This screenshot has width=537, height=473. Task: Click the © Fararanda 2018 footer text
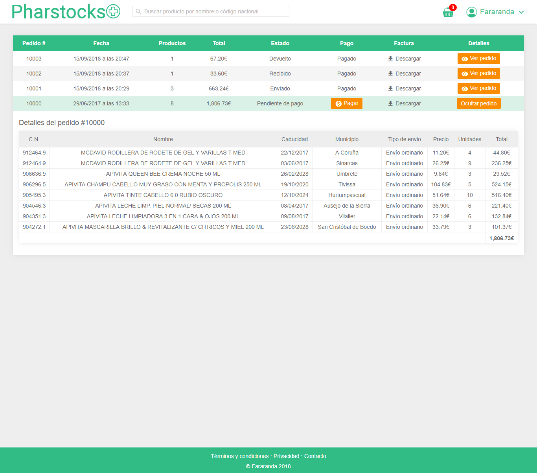coord(268,466)
